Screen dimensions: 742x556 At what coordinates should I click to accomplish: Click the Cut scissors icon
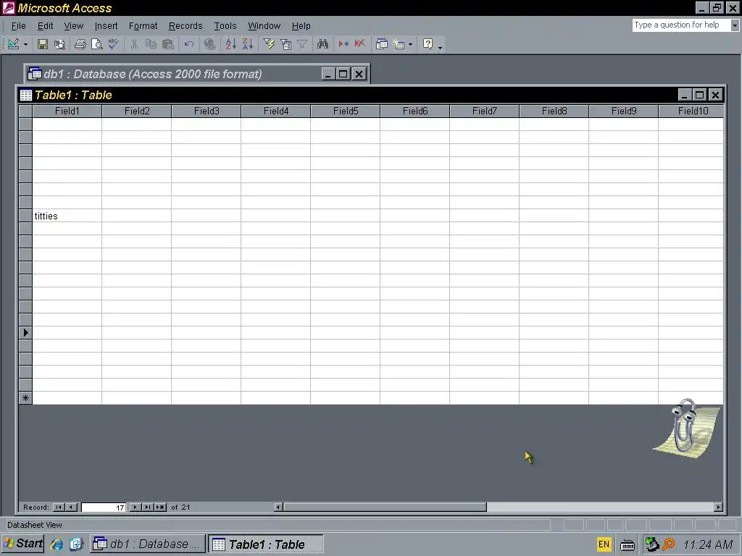(x=134, y=44)
